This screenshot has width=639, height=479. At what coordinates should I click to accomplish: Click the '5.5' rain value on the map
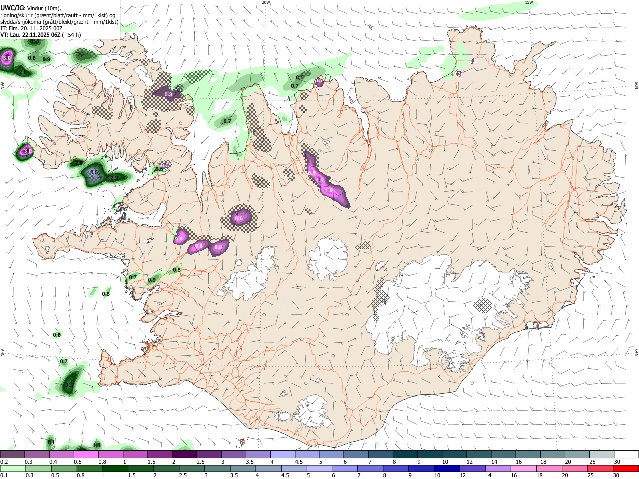click(x=94, y=172)
